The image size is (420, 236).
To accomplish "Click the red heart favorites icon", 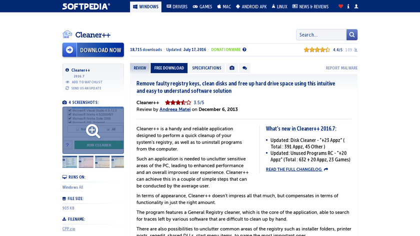I will (340, 6).
